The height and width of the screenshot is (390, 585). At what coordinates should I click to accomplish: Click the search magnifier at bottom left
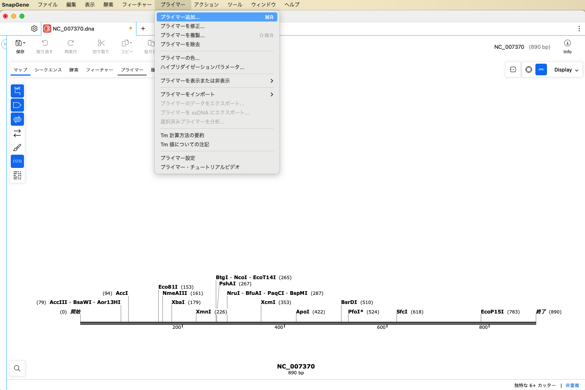[x=17, y=368]
